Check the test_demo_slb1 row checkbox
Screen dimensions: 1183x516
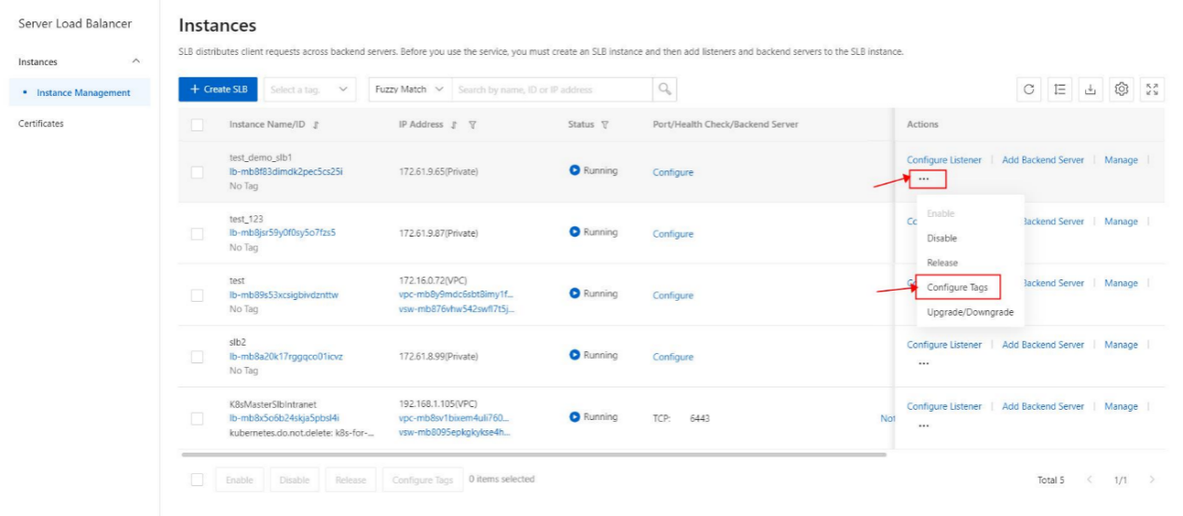[197, 172]
